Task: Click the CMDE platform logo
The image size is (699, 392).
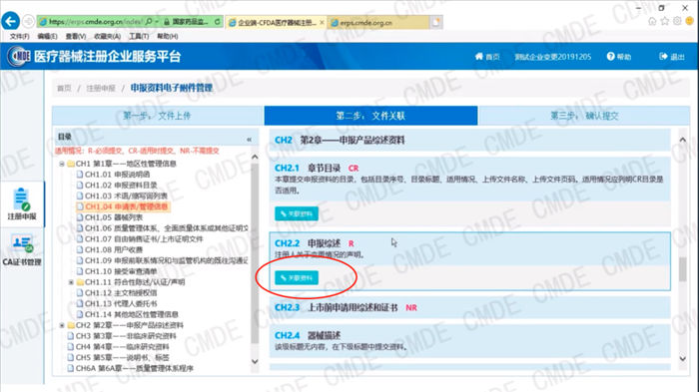Action: (x=19, y=56)
